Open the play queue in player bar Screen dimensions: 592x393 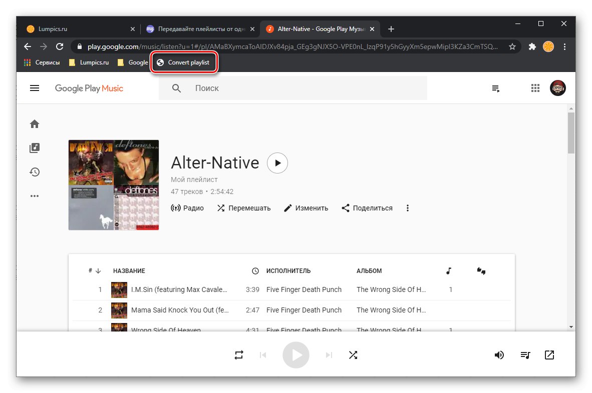(x=525, y=355)
